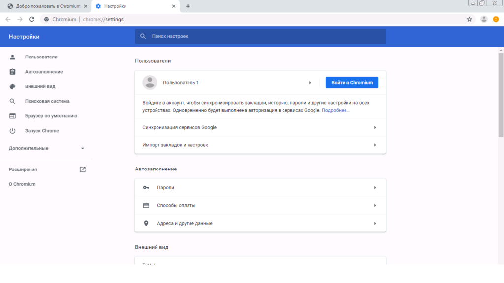Click the location pin icon in the Адреса row
This screenshot has width=504, height=283.
coord(146,223)
